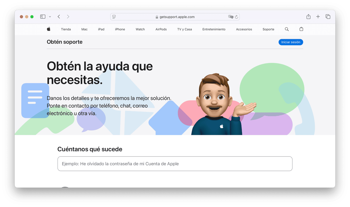Screen dimensions: 350x207
Task: Click the Iniciar sesión button
Action: click(x=291, y=42)
